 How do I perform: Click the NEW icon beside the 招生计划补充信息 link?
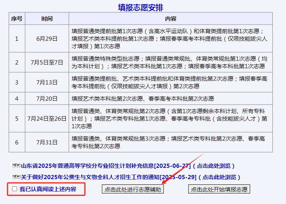coord(16,165)
